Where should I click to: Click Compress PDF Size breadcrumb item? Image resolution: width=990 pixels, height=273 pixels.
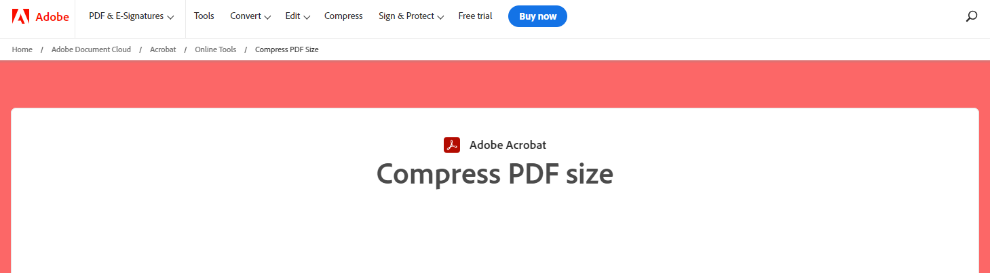pyautogui.click(x=287, y=49)
